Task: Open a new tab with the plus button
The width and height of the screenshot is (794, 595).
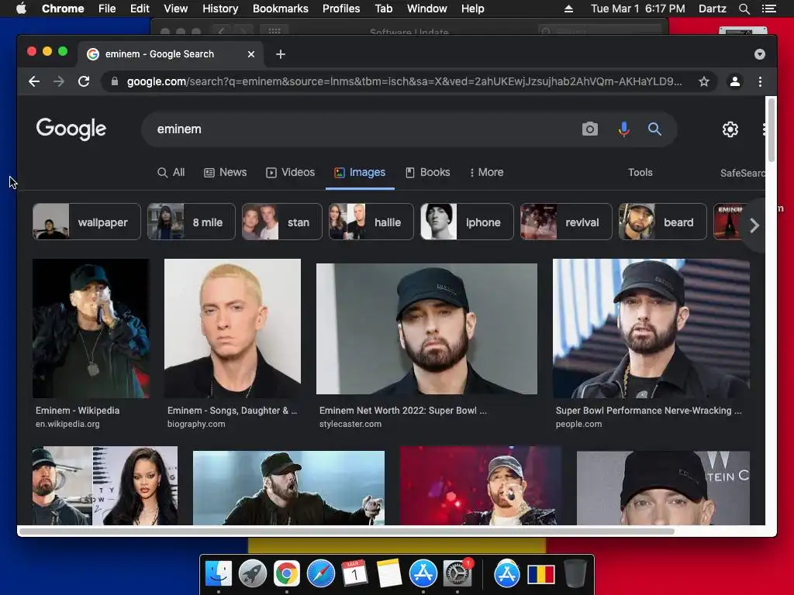Action: click(281, 54)
